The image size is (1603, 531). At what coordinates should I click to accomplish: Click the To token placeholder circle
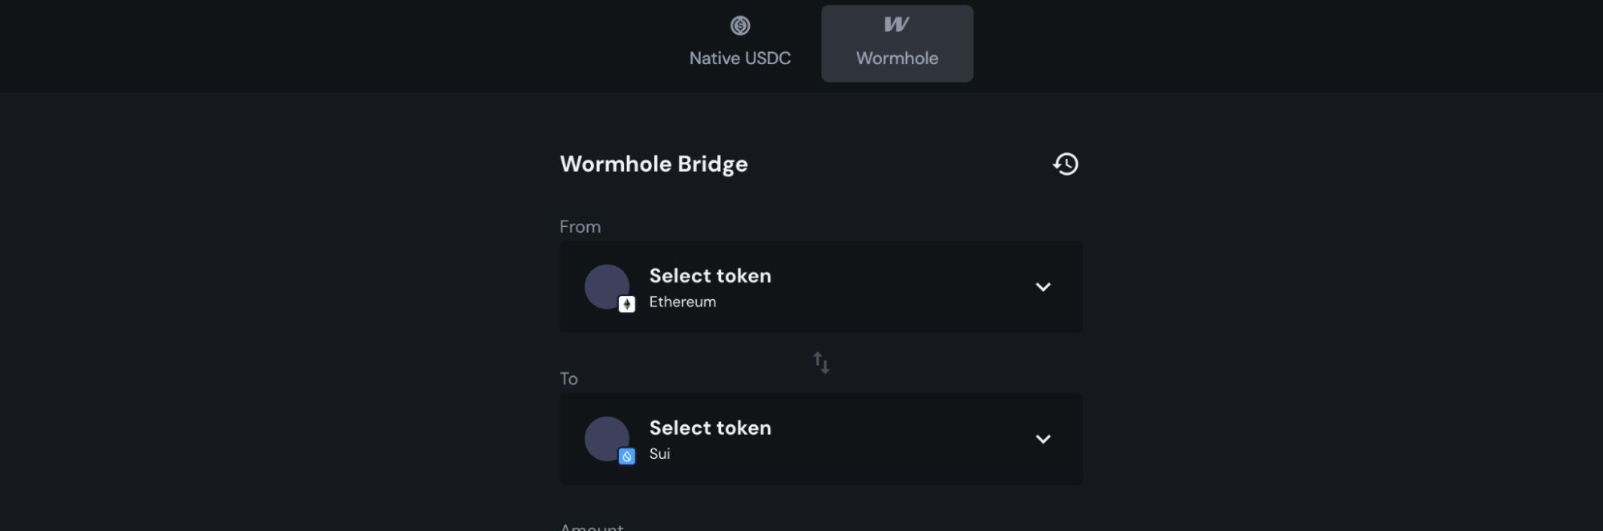point(607,439)
